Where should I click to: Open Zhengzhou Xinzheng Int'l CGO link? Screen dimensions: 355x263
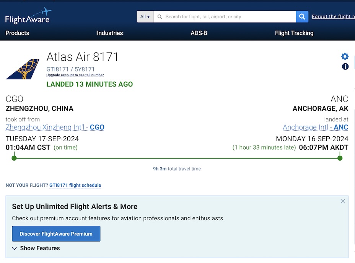coord(55,127)
